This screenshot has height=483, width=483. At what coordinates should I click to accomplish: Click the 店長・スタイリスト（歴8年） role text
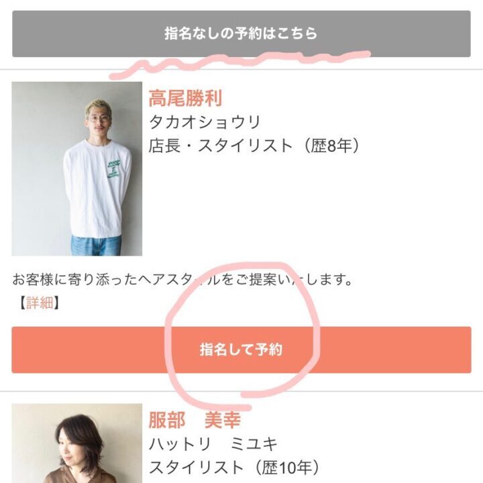pos(254,146)
